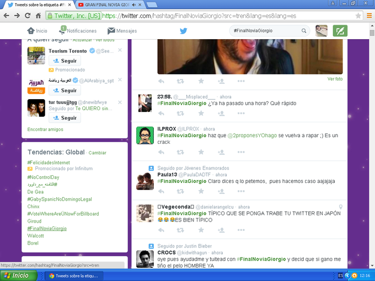375x281 pixels.
Task: Click Ver foto on the photo tweet
Action: (x=335, y=79)
